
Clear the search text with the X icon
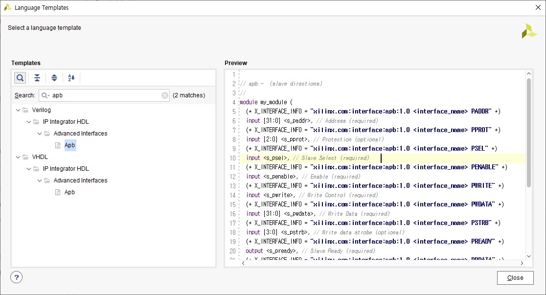165,95
